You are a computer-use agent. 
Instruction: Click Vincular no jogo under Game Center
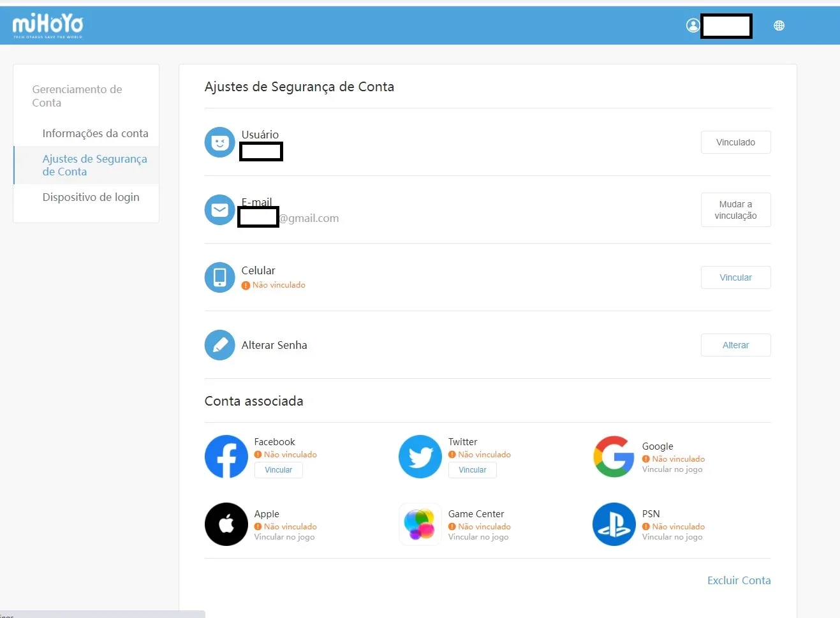coord(478,537)
